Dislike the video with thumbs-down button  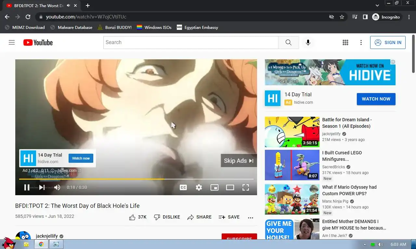point(167,217)
